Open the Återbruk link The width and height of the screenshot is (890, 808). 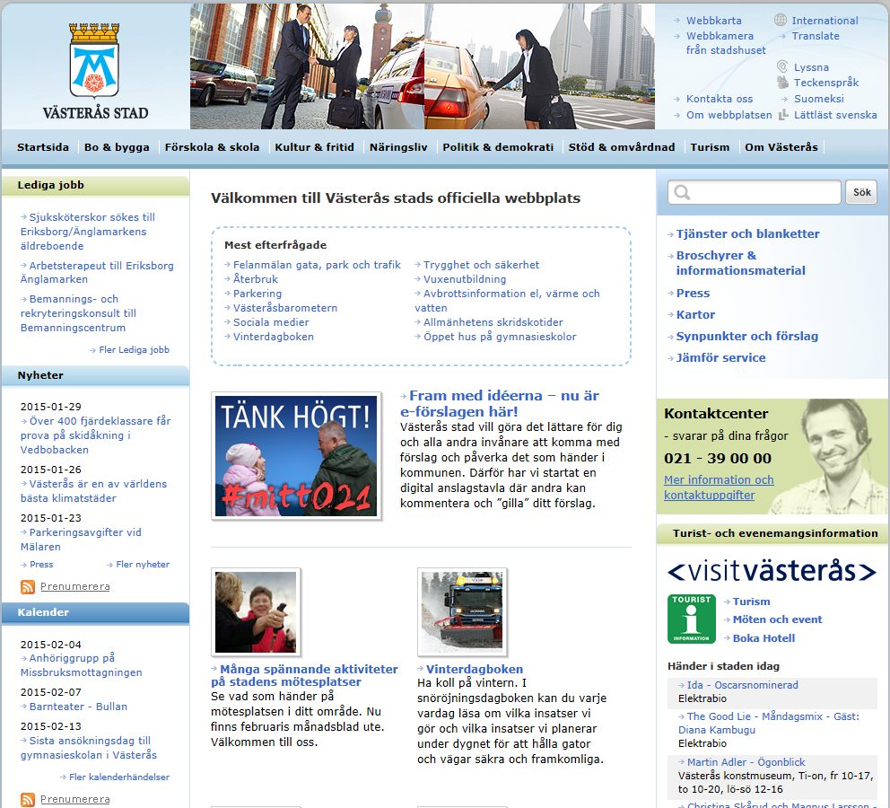coord(256,279)
